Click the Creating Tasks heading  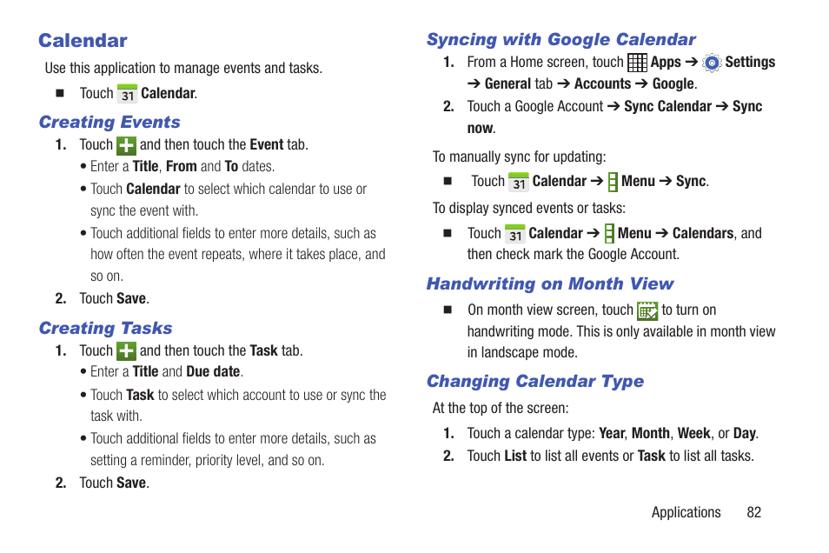pos(106,328)
